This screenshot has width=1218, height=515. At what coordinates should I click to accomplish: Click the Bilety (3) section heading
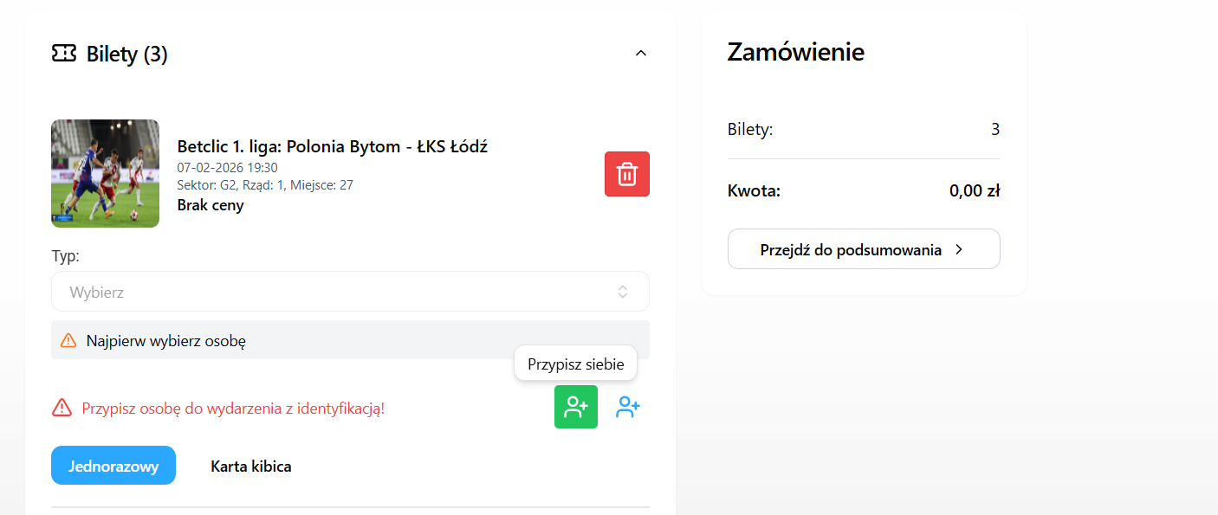tap(126, 55)
